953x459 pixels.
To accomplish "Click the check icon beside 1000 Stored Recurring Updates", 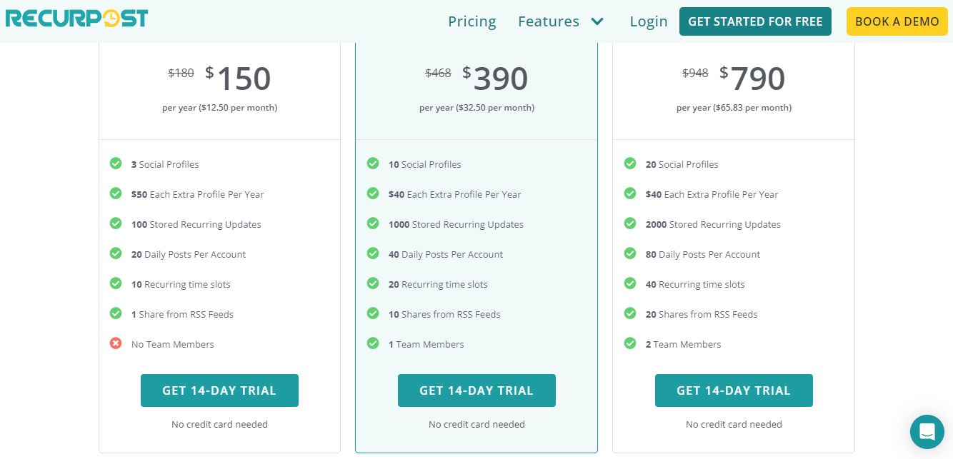I will coord(373,223).
